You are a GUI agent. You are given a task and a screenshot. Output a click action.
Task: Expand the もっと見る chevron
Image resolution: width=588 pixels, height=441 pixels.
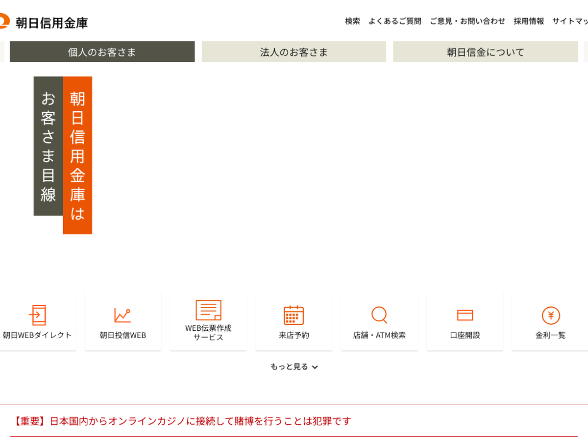pyautogui.click(x=315, y=367)
